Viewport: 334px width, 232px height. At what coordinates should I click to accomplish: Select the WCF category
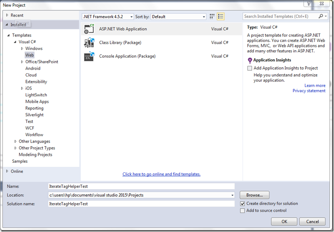[x=29, y=128]
